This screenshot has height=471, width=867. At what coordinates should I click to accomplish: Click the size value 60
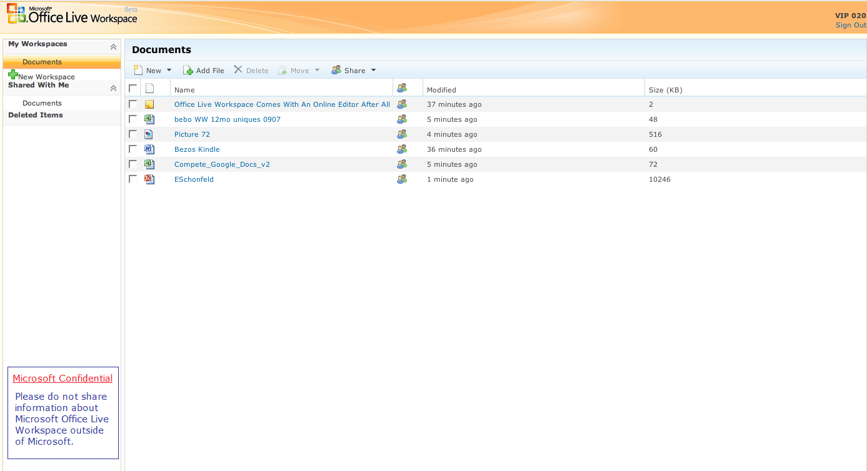click(x=653, y=149)
